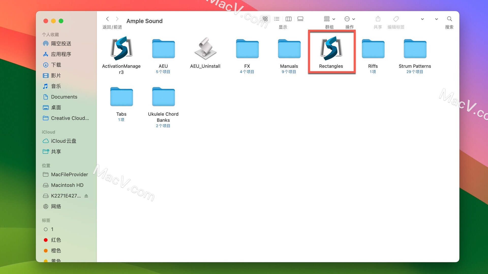The image size is (488, 274).
Task: Zoom the window with green button
Action: click(61, 21)
